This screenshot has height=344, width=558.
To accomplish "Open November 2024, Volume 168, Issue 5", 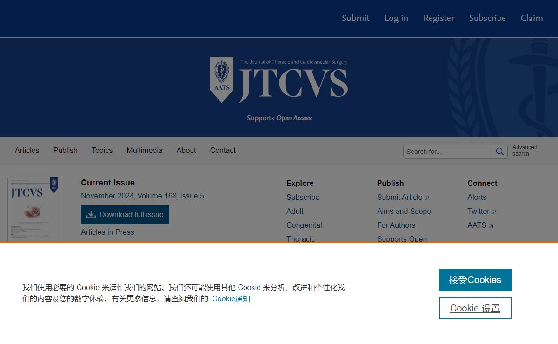I will [142, 196].
